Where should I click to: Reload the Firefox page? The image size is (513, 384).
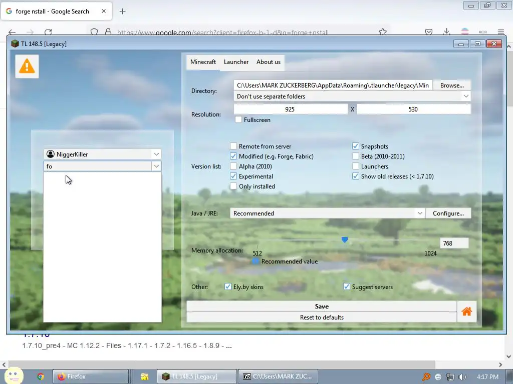click(x=48, y=32)
